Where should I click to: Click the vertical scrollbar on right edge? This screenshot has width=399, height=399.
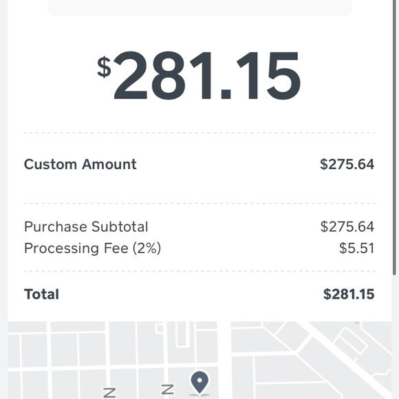394,138
